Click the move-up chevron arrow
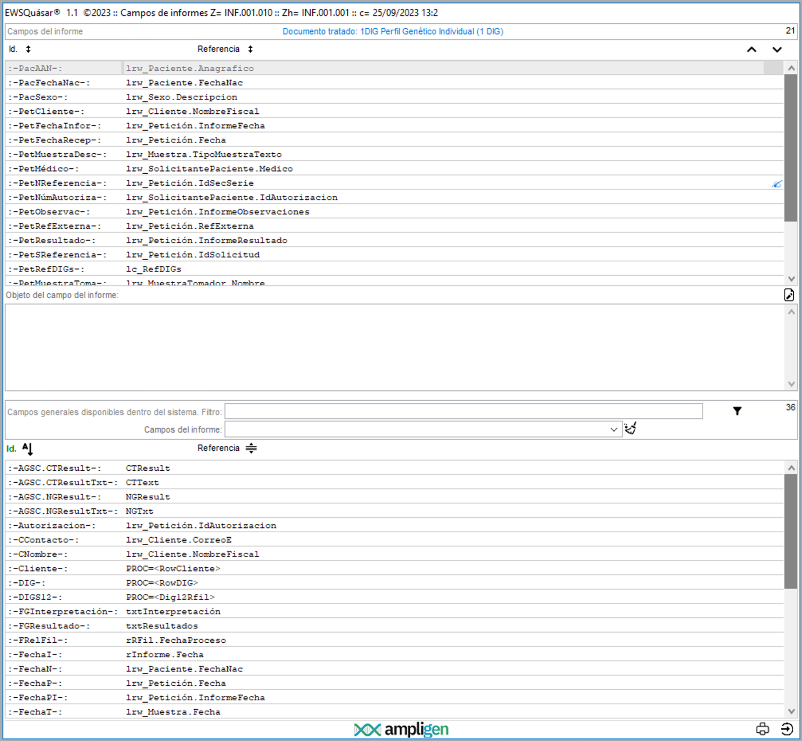The width and height of the screenshot is (802, 741). (x=751, y=50)
